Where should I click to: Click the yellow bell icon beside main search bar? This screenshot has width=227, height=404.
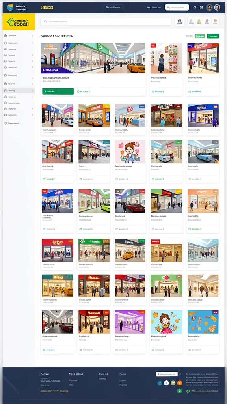199,22
